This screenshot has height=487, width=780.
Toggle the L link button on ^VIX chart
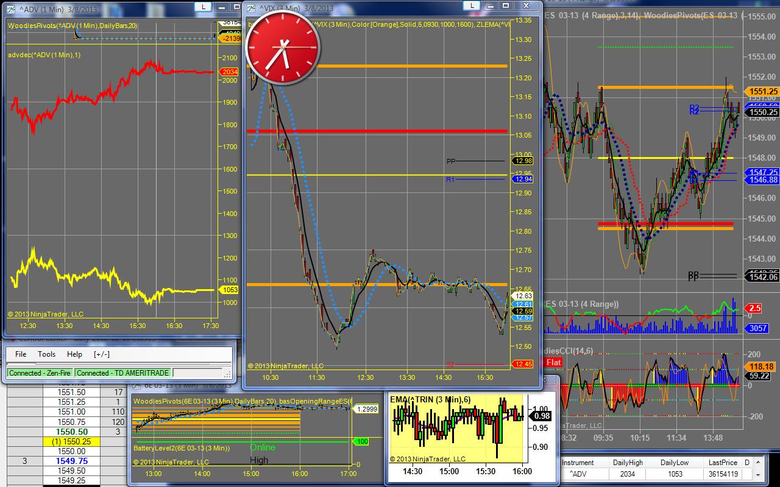(470, 5)
